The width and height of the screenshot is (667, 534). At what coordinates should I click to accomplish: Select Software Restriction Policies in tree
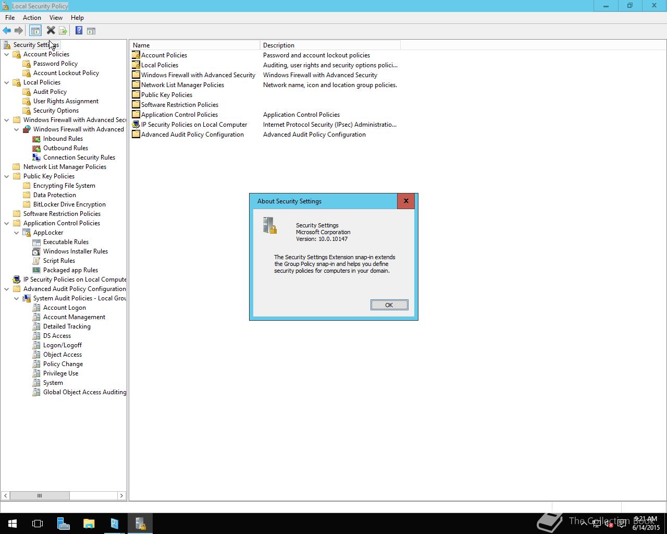62,214
